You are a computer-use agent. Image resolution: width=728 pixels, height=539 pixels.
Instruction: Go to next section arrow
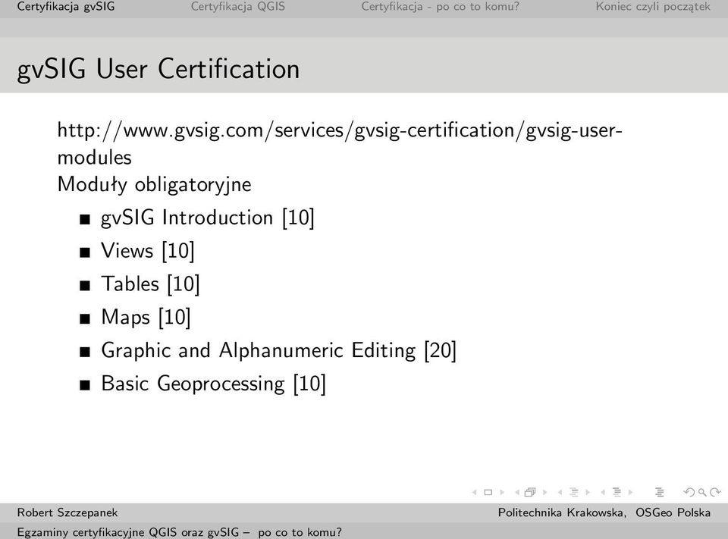(630, 492)
